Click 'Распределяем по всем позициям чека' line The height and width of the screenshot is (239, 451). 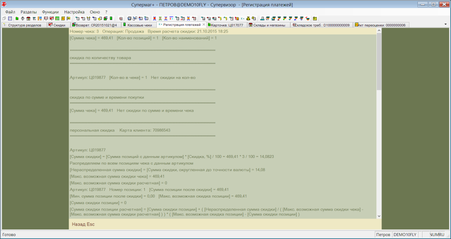131,163
